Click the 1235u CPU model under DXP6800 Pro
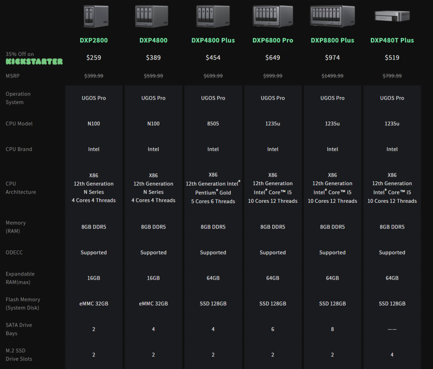Screen dimensions: 433x369 pyautogui.click(x=273, y=124)
